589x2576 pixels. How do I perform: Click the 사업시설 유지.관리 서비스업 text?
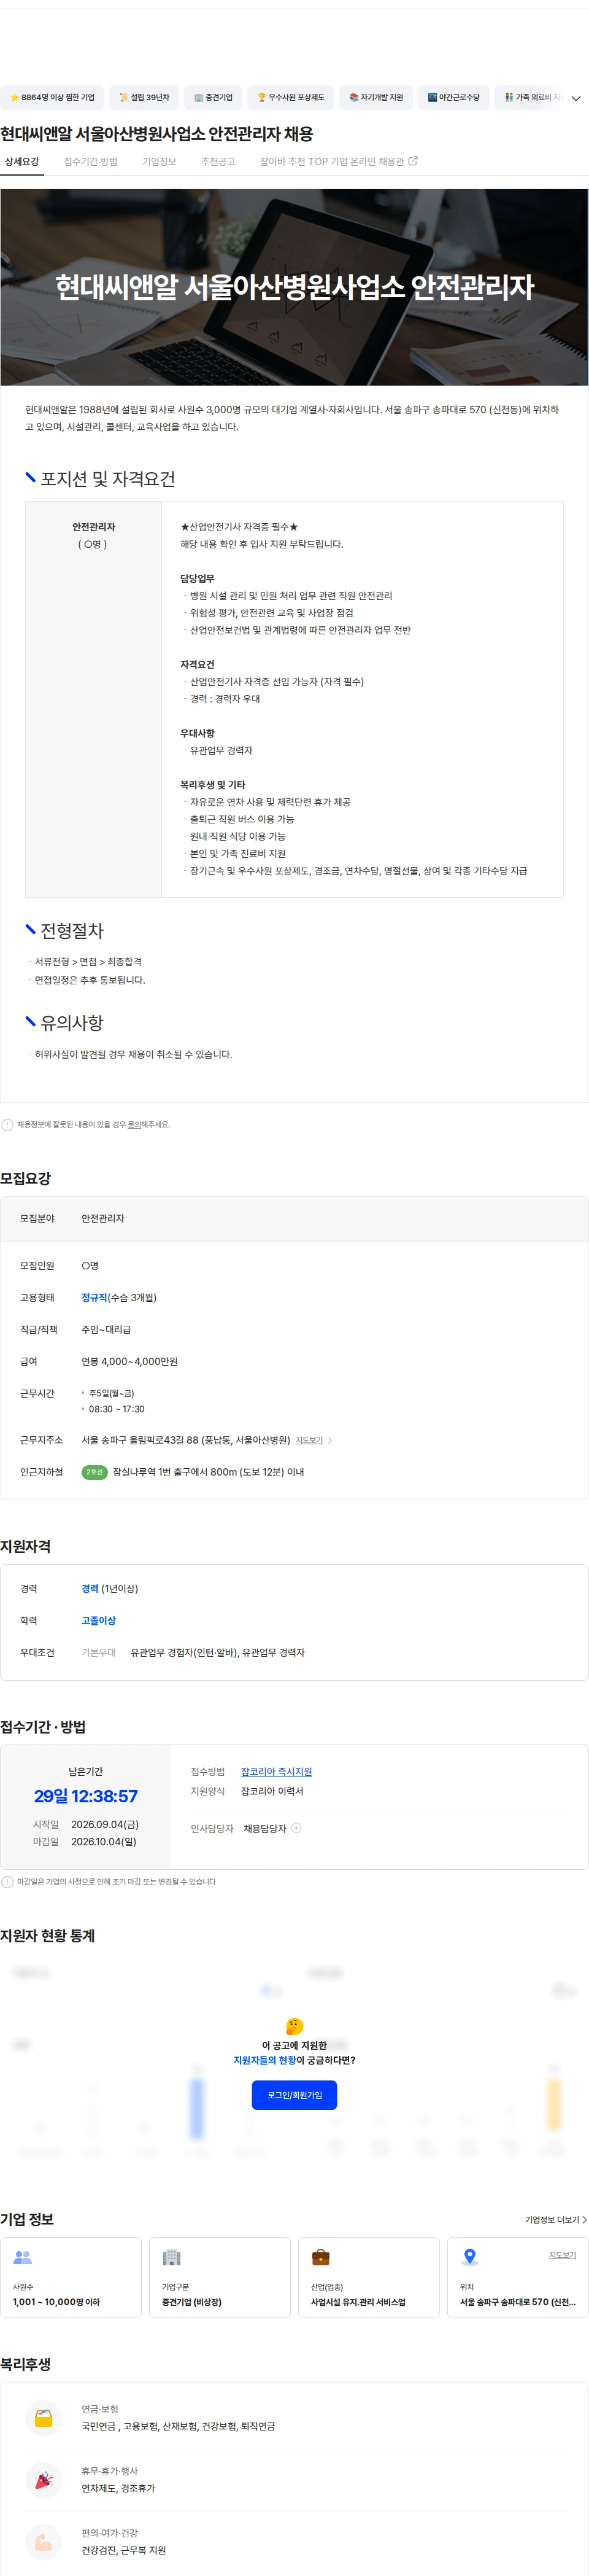coord(358,2302)
